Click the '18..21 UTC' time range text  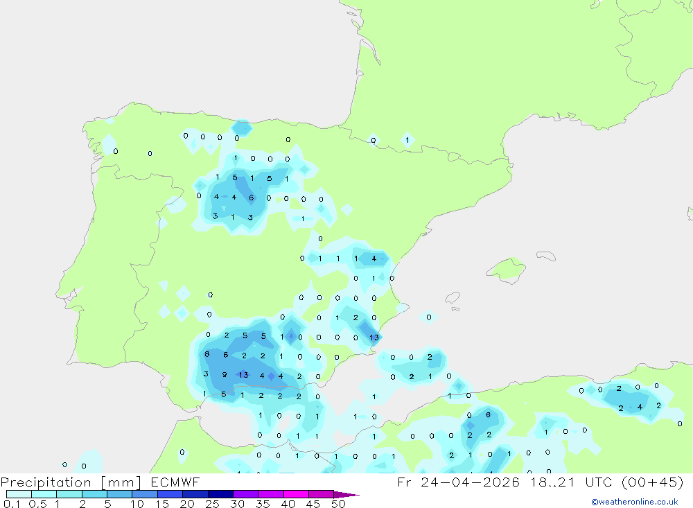[x=571, y=482]
